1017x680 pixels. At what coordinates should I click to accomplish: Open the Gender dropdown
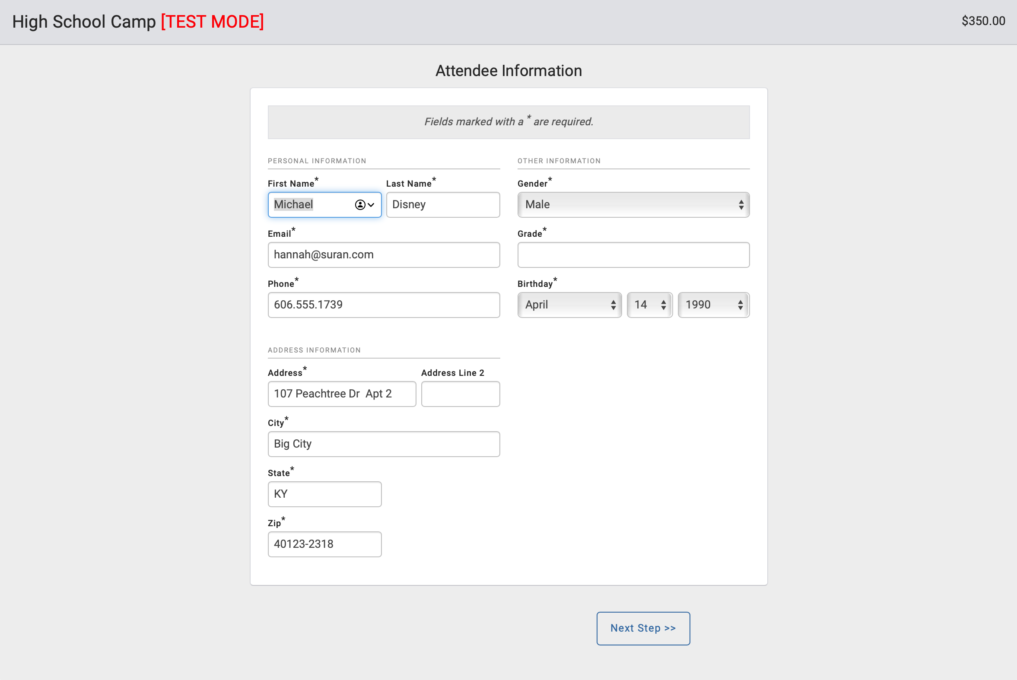(633, 205)
